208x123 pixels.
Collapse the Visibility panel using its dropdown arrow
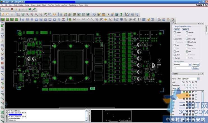point(200,74)
